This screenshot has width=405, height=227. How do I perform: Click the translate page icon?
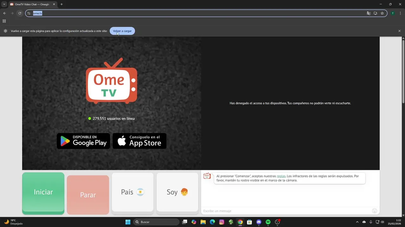coord(369,13)
